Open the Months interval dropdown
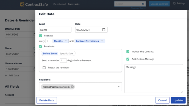The height and width of the screenshot is (106, 189). coord(61,41)
